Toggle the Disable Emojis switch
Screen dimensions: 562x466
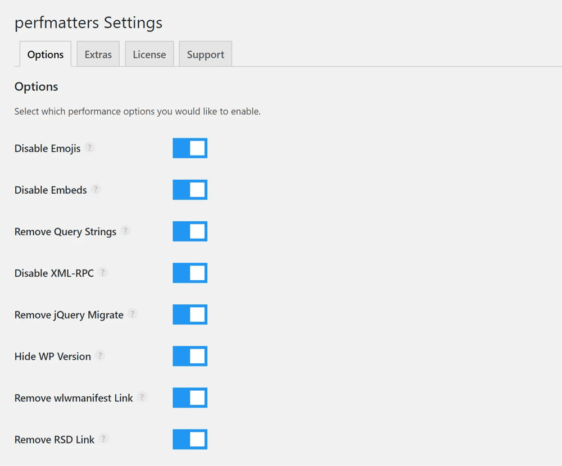pos(190,148)
